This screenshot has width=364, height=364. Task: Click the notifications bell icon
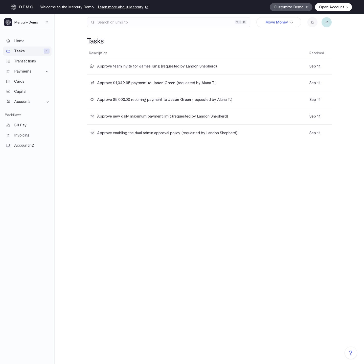pos(312,22)
